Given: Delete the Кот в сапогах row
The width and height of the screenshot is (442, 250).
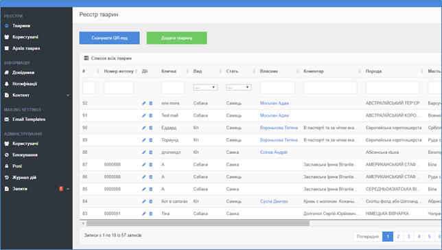Looking at the screenshot, I should coord(151,201).
